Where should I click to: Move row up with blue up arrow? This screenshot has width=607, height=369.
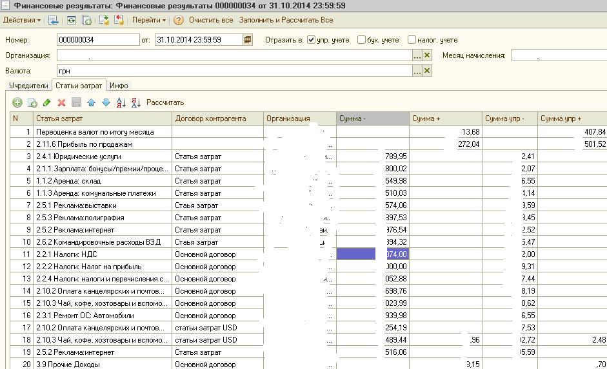tap(91, 102)
